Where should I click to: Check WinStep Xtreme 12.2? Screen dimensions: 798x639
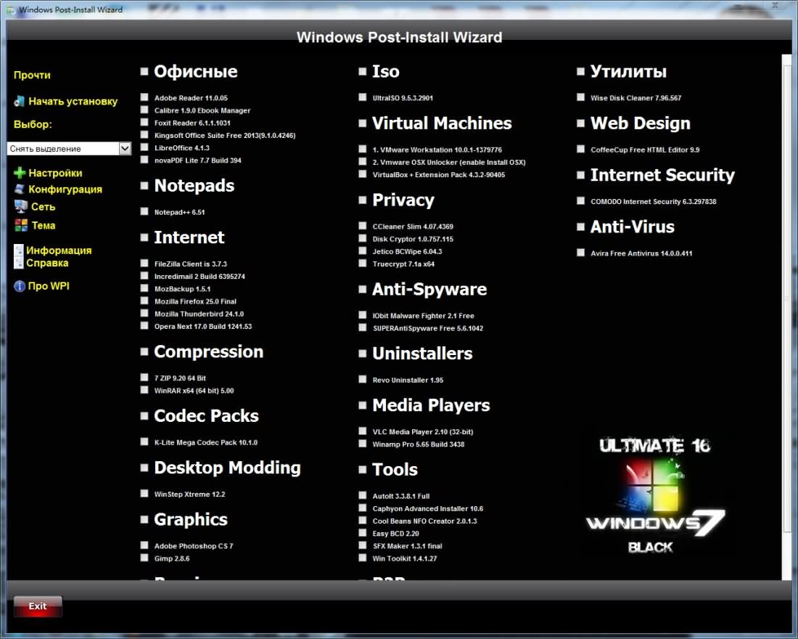click(x=144, y=494)
